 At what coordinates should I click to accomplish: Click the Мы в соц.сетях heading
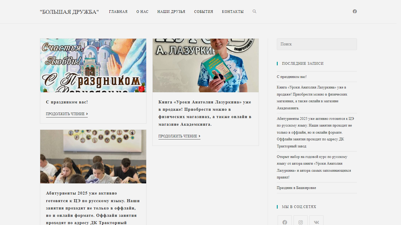tap(299, 207)
